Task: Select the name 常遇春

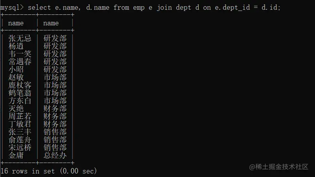Action: click(x=20, y=62)
